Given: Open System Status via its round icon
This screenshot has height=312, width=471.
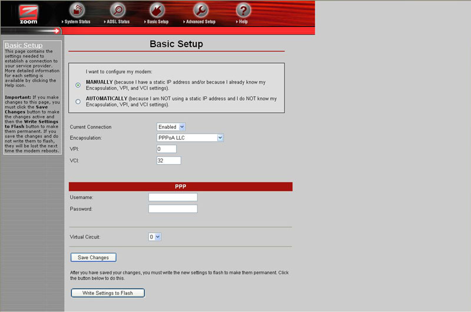Looking at the screenshot, I should pyautogui.click(x=77, y=10).
